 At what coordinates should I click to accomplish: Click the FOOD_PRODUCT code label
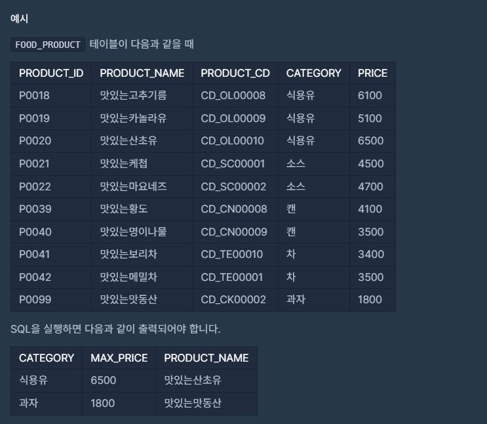point(47,45)
